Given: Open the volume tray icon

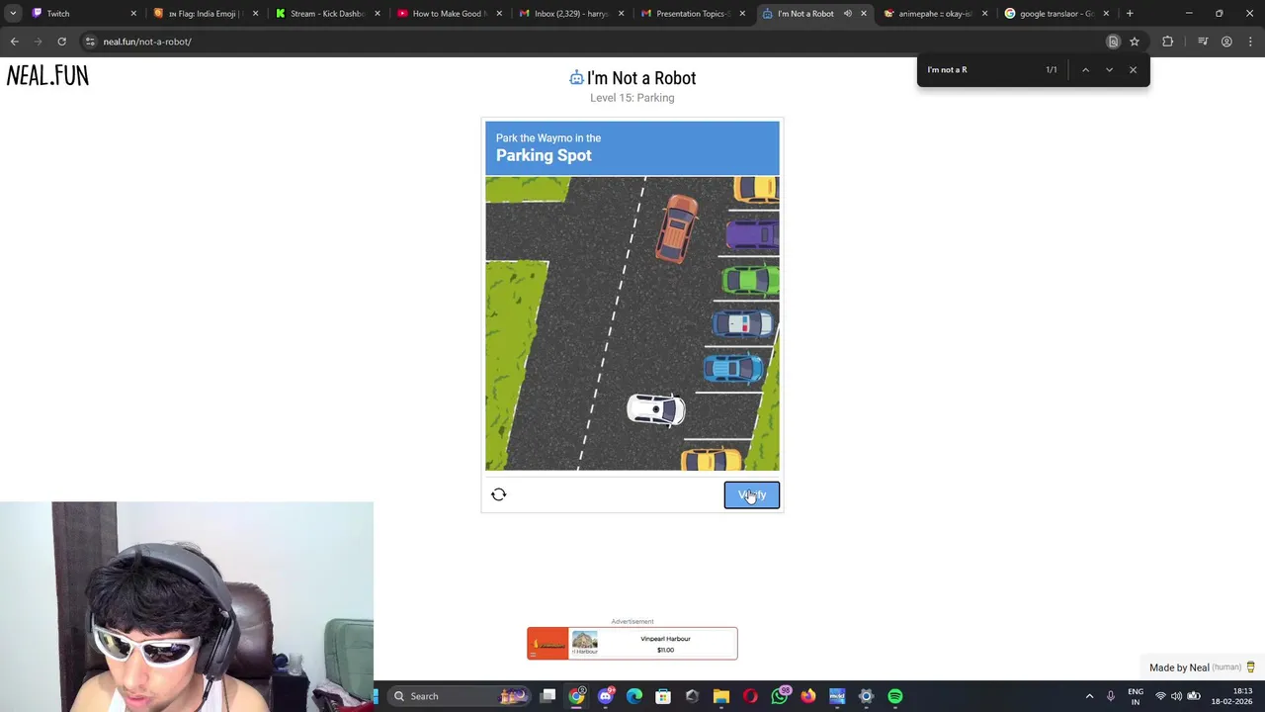Looking at the screenshot, I should pyautogui.click(x=1178, y=696).
